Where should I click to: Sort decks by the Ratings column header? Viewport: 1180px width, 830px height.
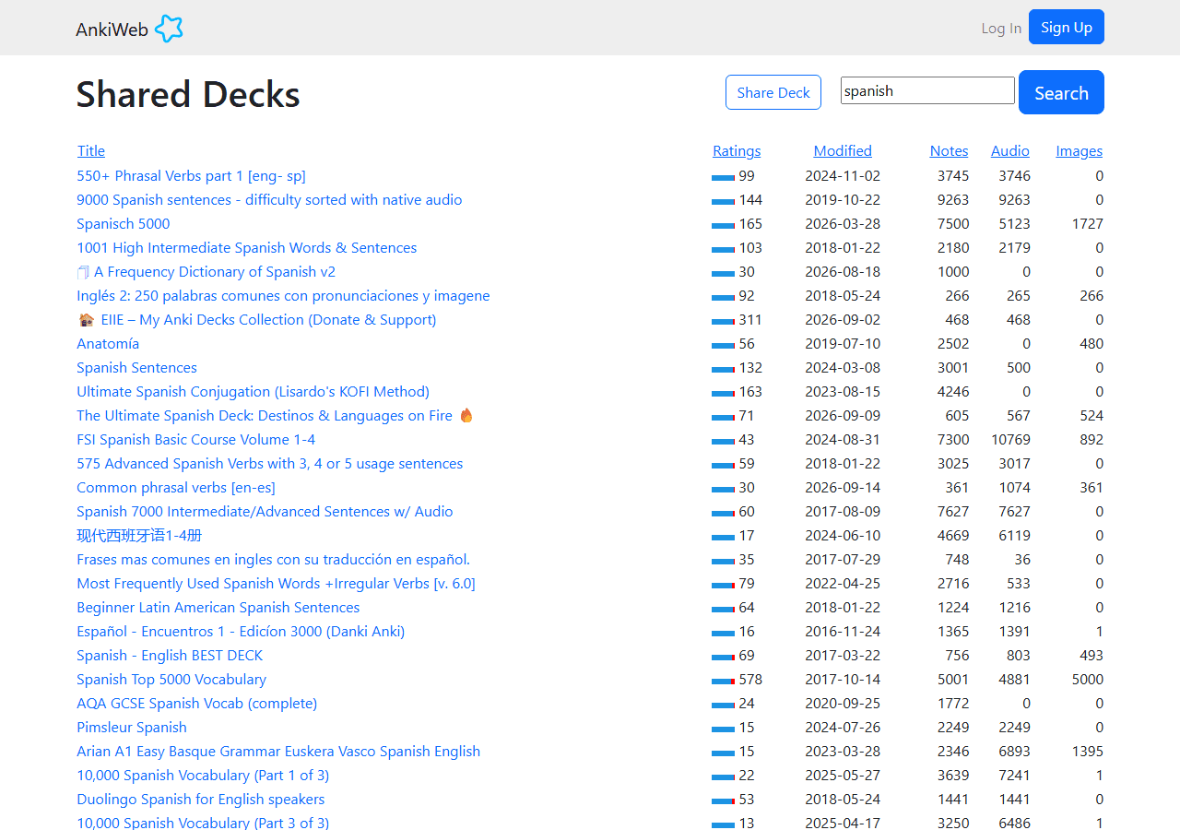(737, 150)
